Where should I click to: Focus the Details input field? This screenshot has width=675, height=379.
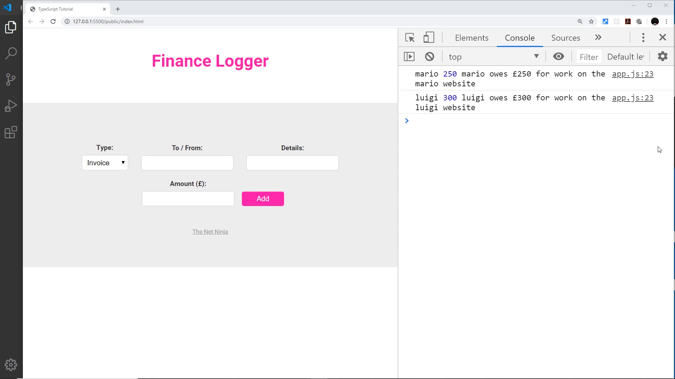coord(292,163)
